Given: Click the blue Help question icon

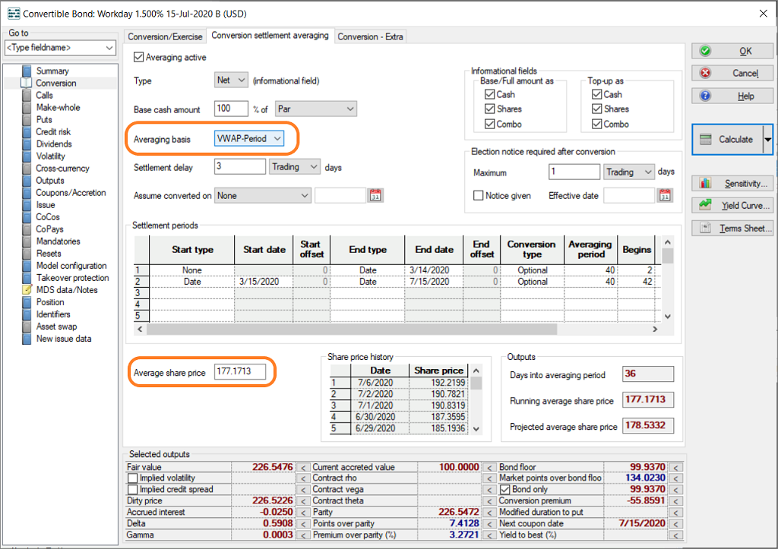Looking at the screenshot, I should 705,96.
